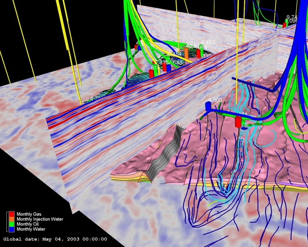Click the orange Monthly Injection Water swatch
The image size is (308, 247).
point(11,219)
